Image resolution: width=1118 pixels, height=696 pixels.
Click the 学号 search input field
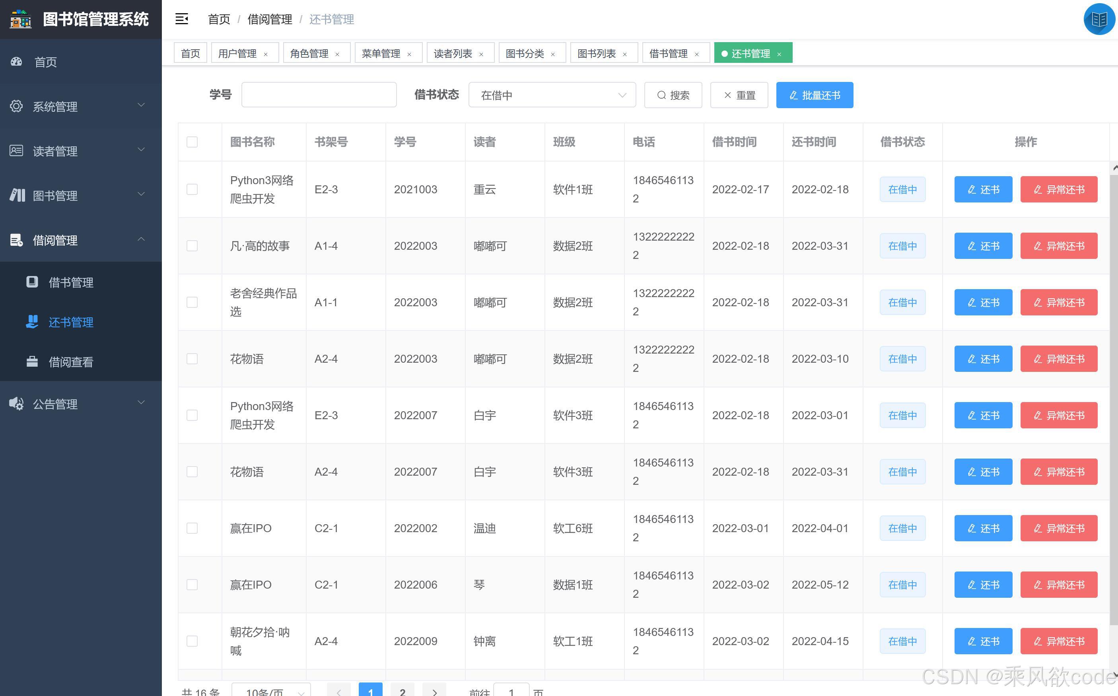click(x=319, y=94)
